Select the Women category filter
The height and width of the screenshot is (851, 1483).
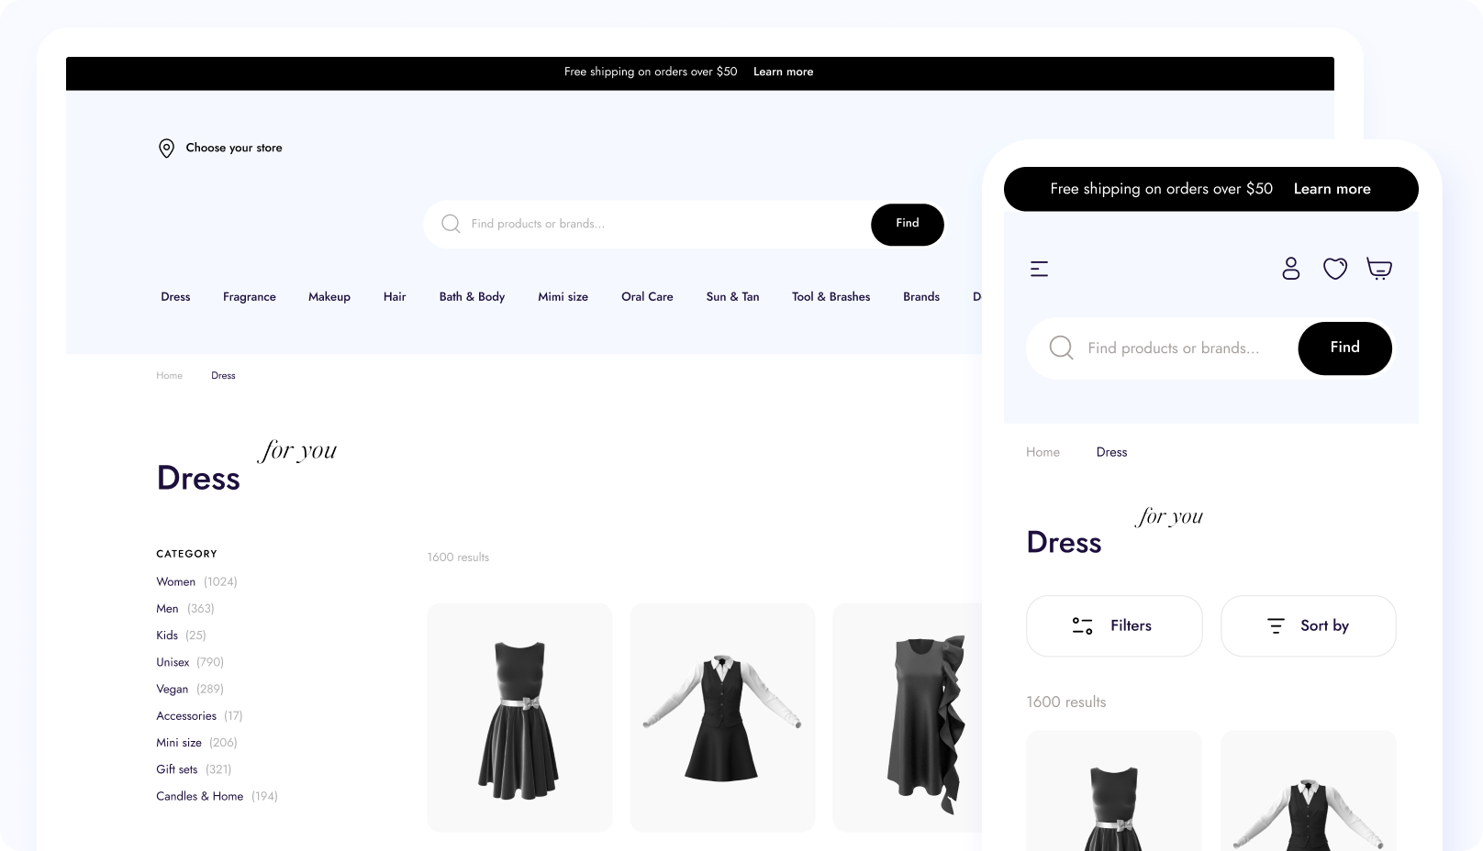click(x=175, y=581)
